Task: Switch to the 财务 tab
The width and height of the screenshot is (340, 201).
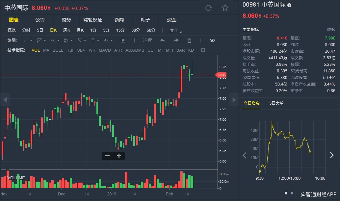Action: coord(66,20)
